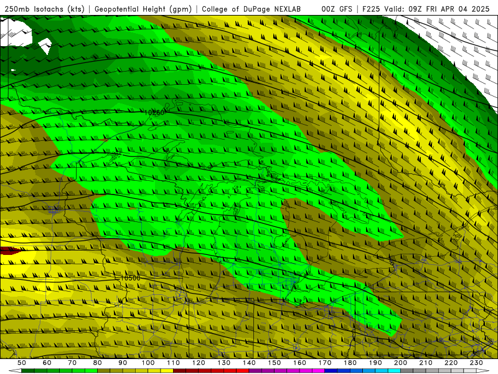This screenshot has width=498, height=374.
Task: Click the 'F225' forecast hour label
Action: (x=372, y=9)
